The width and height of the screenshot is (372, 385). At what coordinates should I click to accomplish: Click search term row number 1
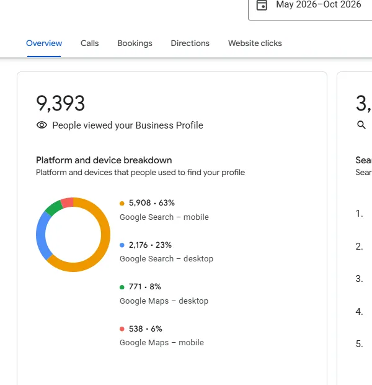tap(360, 214)
